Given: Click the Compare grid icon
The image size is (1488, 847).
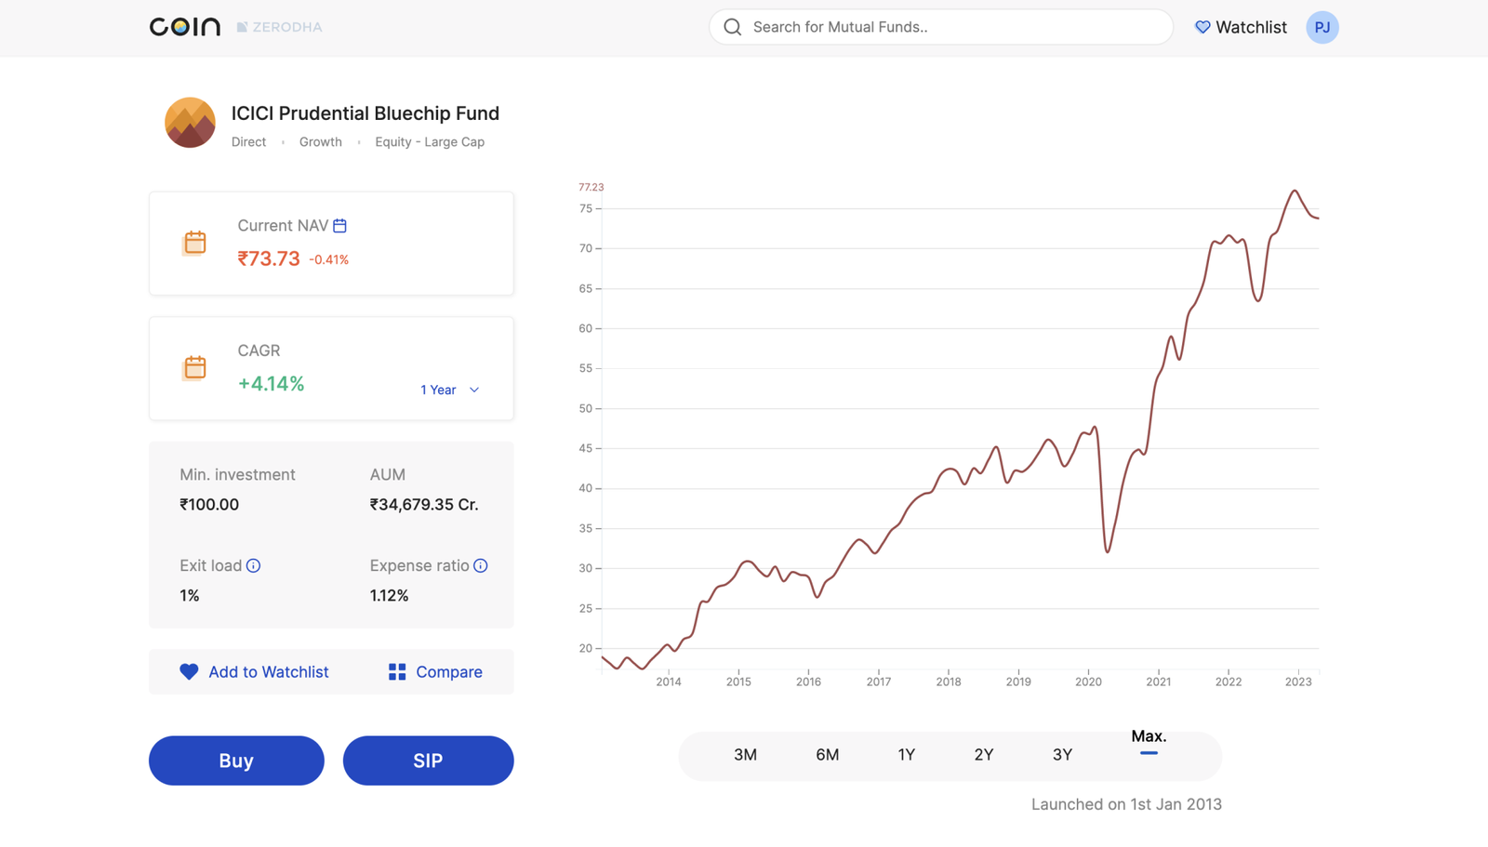Looking at the screenshot, I should pyautogui.click(x=397, y=671).
